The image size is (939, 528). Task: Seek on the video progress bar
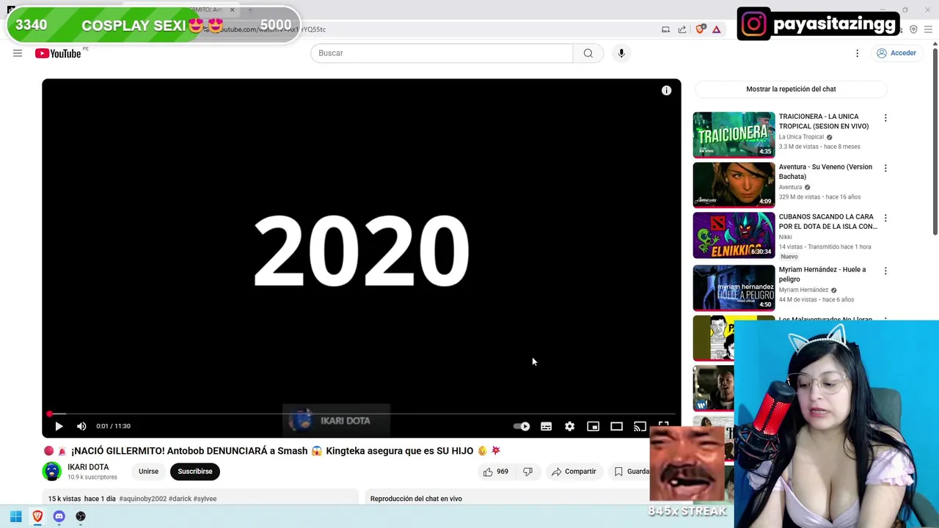coord(361,414)
